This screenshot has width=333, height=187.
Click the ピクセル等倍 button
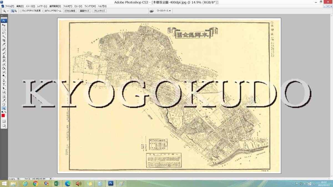(x=70, y=11)
